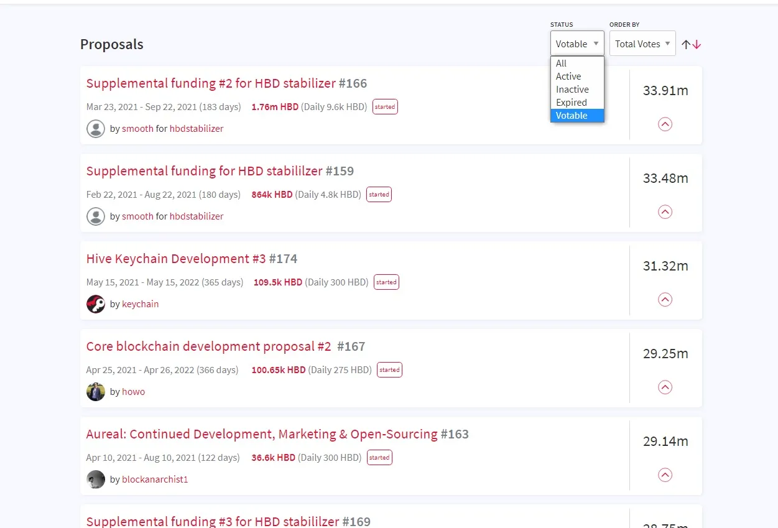
Task: Visit keychain's profile link
Action: tap(141, 304)
